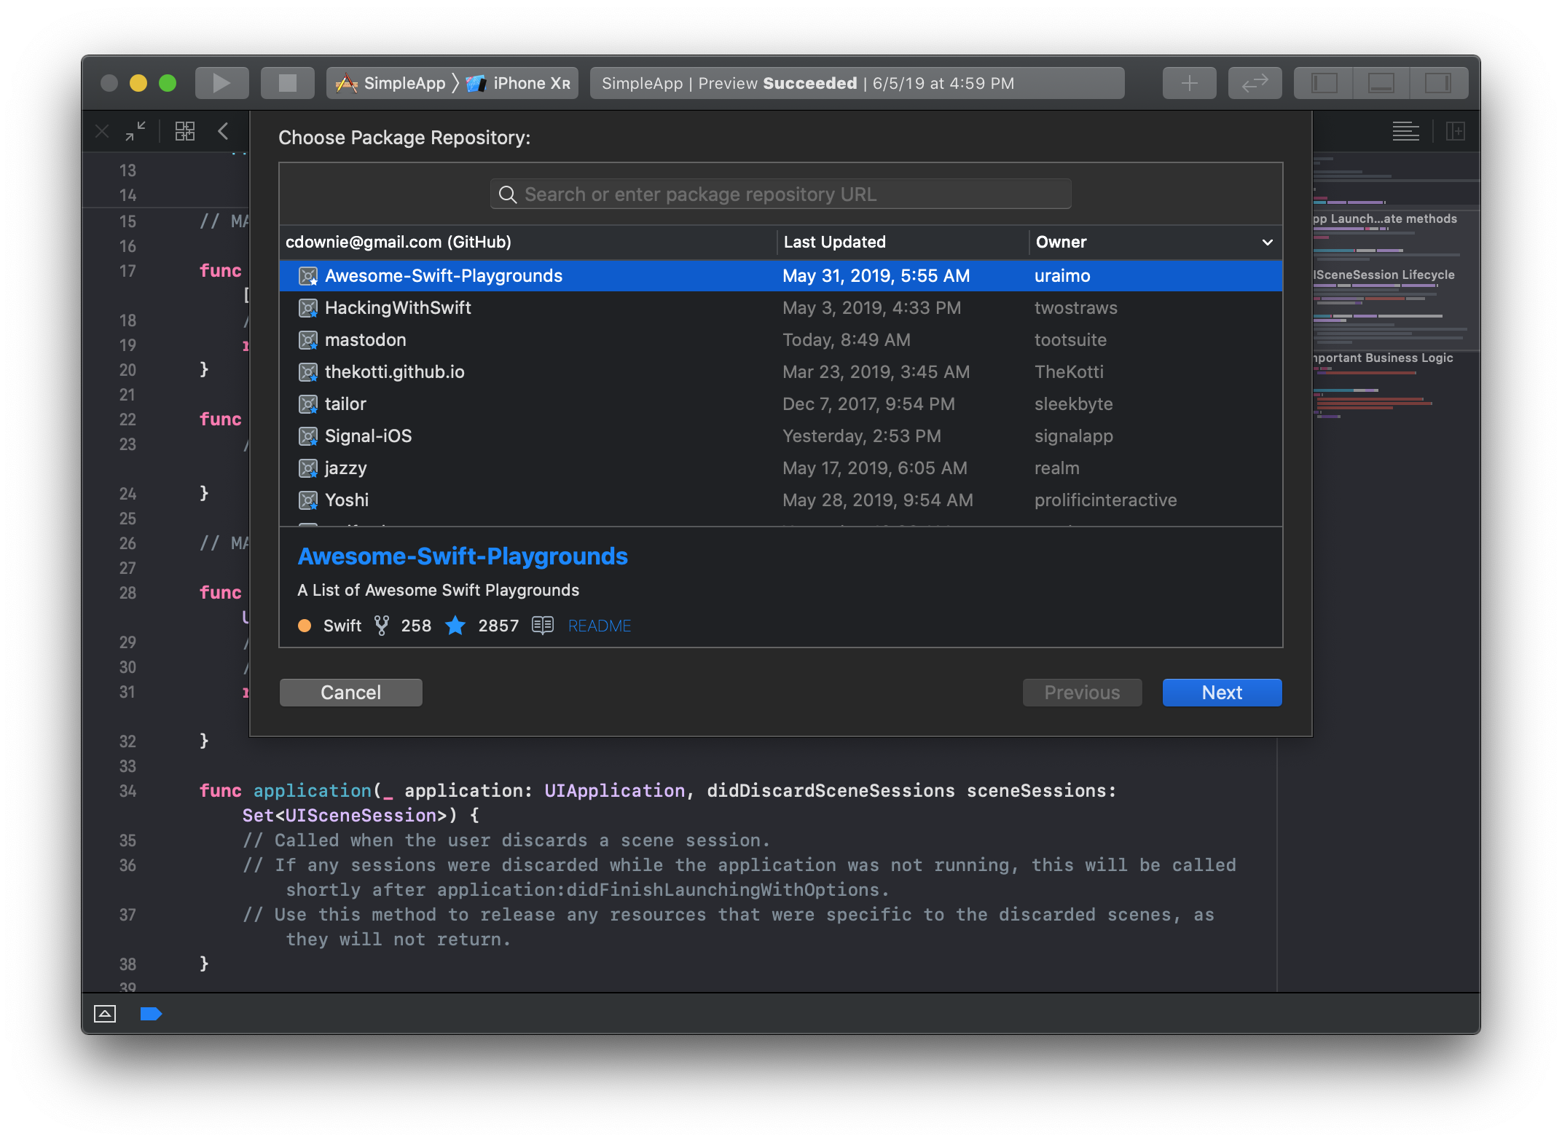Click the Previous button
Viewport: 1562px width, 1142px height.
[1082, 693]
